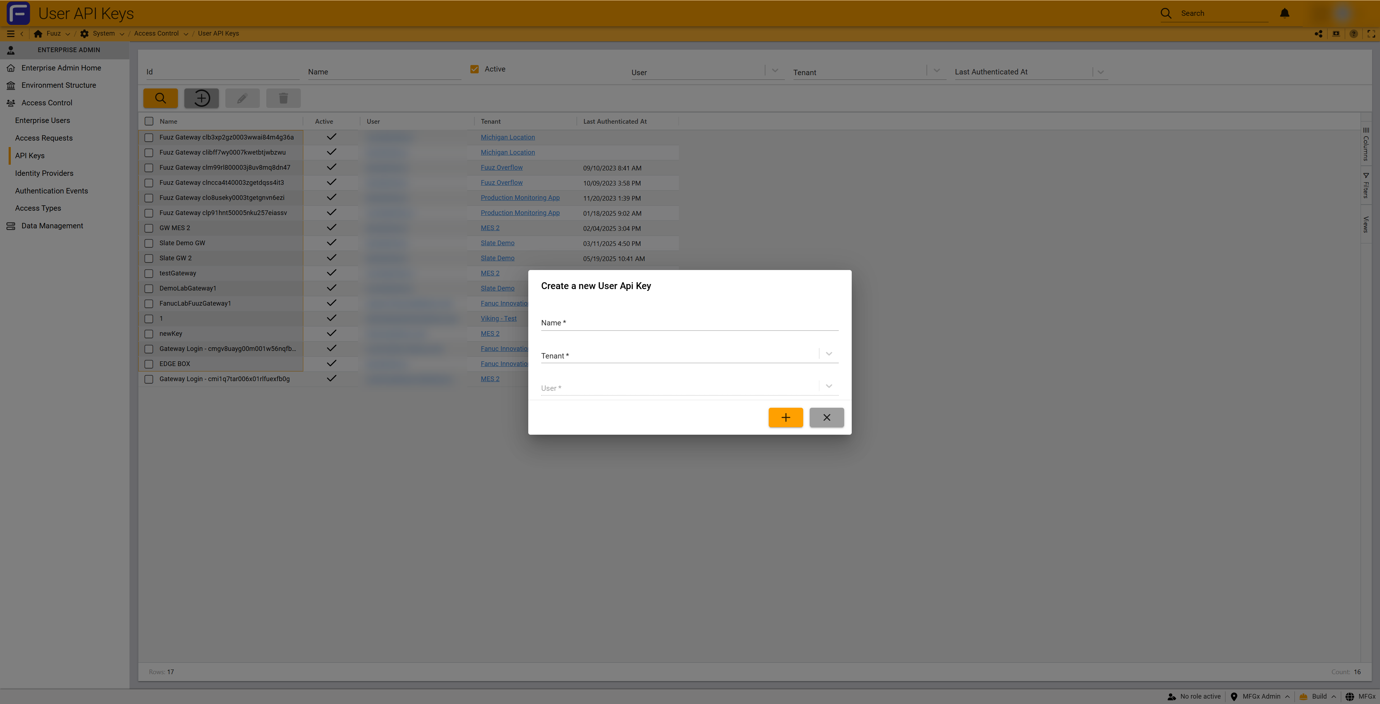Sort by Last Authenticated At column header
This screenshot has width=1380, height=704.
pyautogui.click(x=615, y=121)
